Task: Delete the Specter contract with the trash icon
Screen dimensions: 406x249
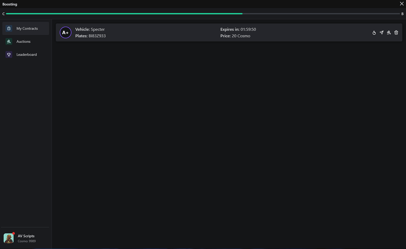Action: (396, 32)
